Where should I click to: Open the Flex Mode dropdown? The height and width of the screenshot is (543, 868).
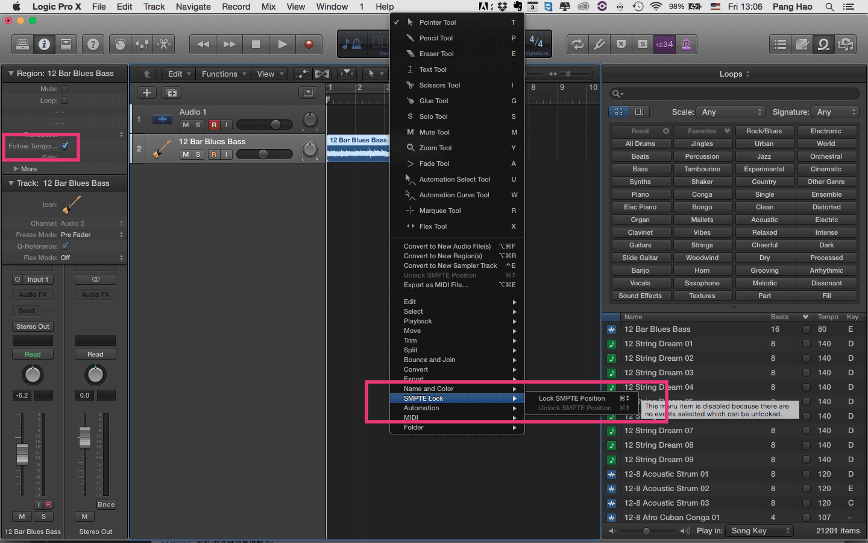click(92, 258)
